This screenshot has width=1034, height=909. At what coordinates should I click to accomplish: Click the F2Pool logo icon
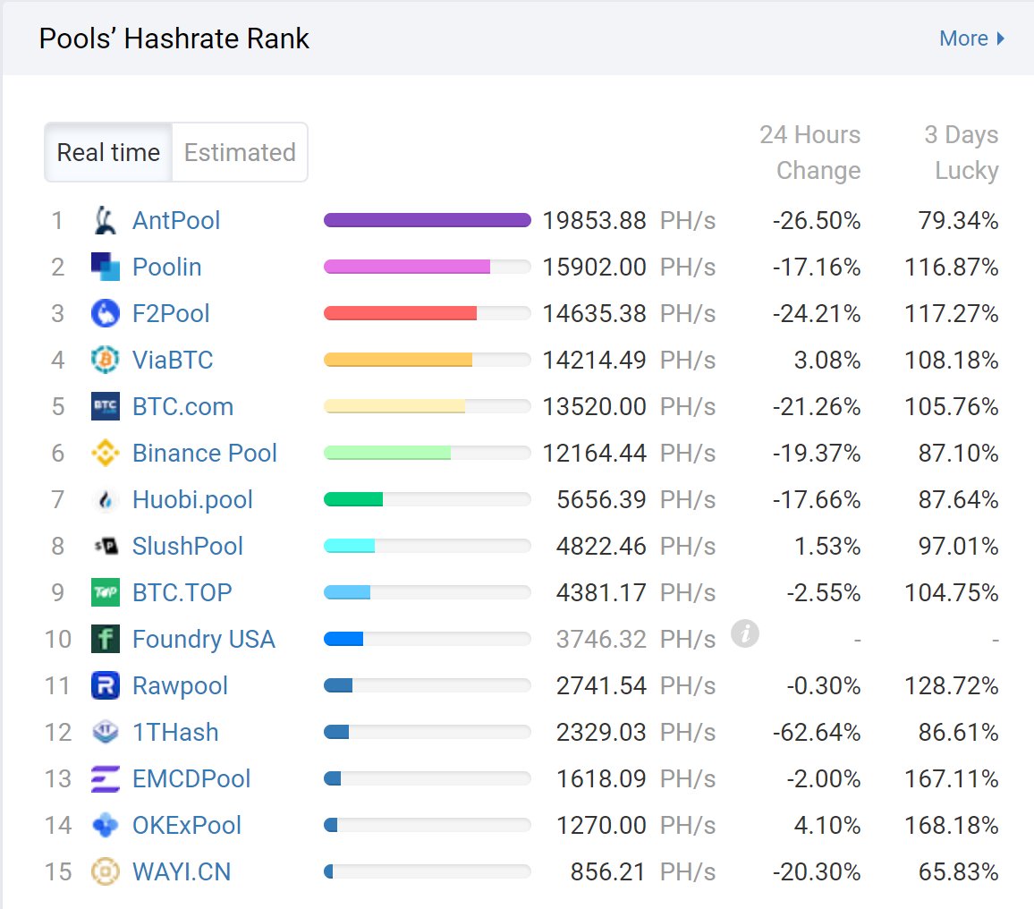pos(105,313)
